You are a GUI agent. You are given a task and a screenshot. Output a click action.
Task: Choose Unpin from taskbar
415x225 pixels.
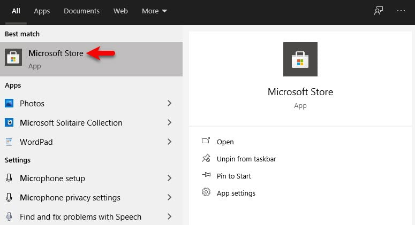(246, 159)
